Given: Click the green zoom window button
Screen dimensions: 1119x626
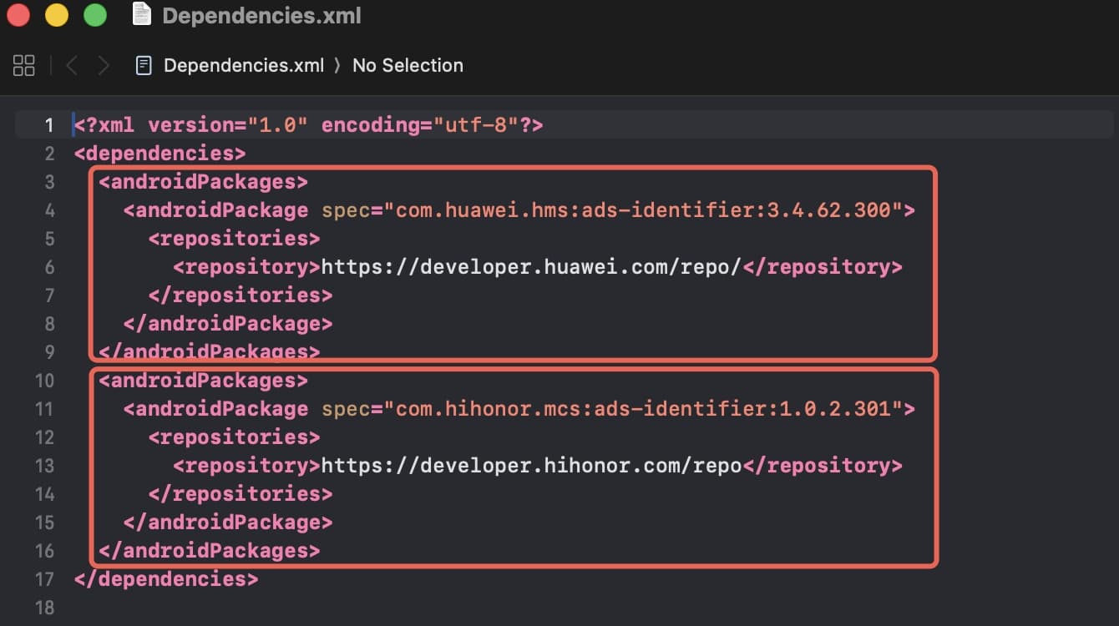Looking at the screenshot, I should point(95,15).
